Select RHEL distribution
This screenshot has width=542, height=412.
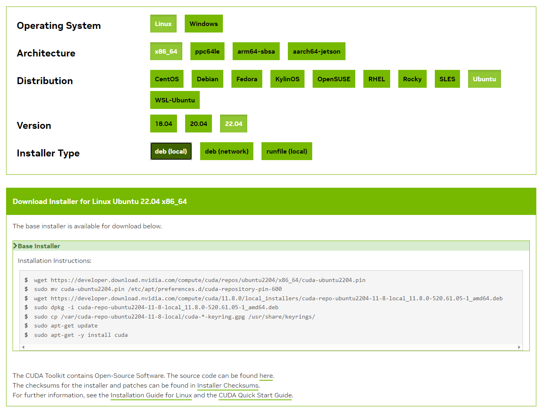tap(377, 79)
